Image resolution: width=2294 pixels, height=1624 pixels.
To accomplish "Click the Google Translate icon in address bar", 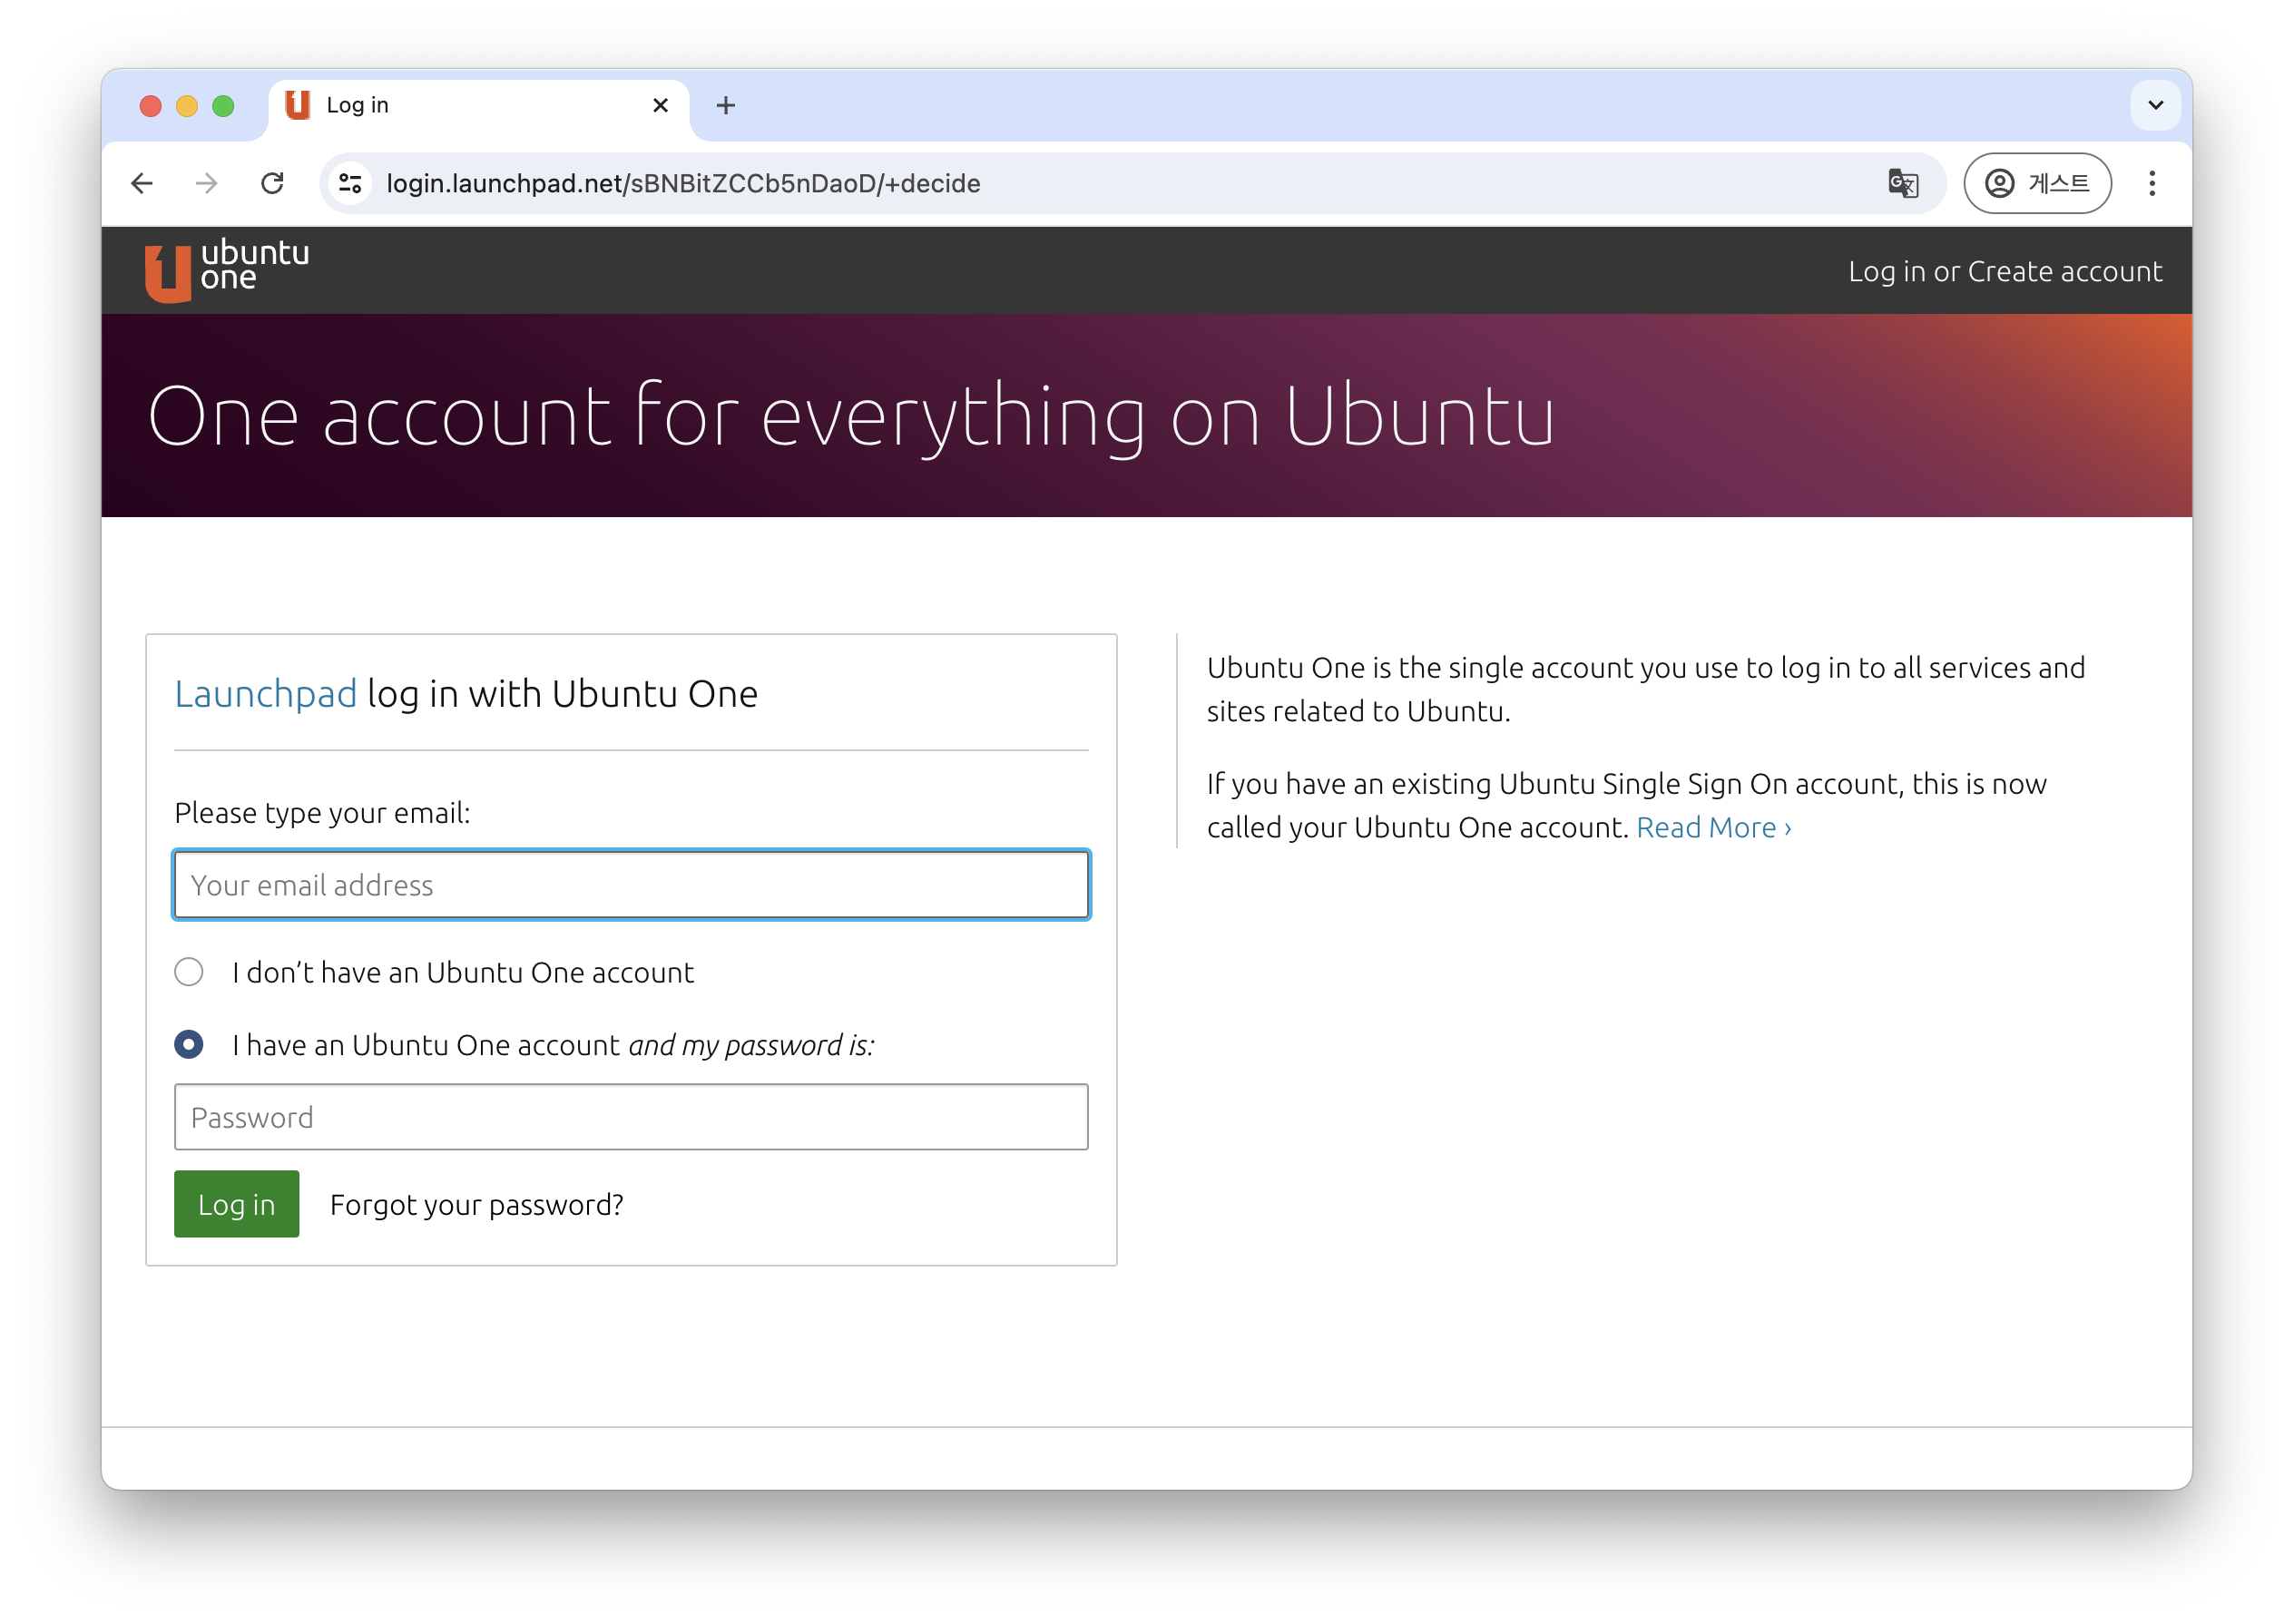I will pyautogui.click(x=1902, y=183).
